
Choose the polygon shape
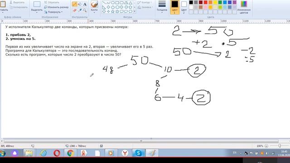(x=126, y=3)
